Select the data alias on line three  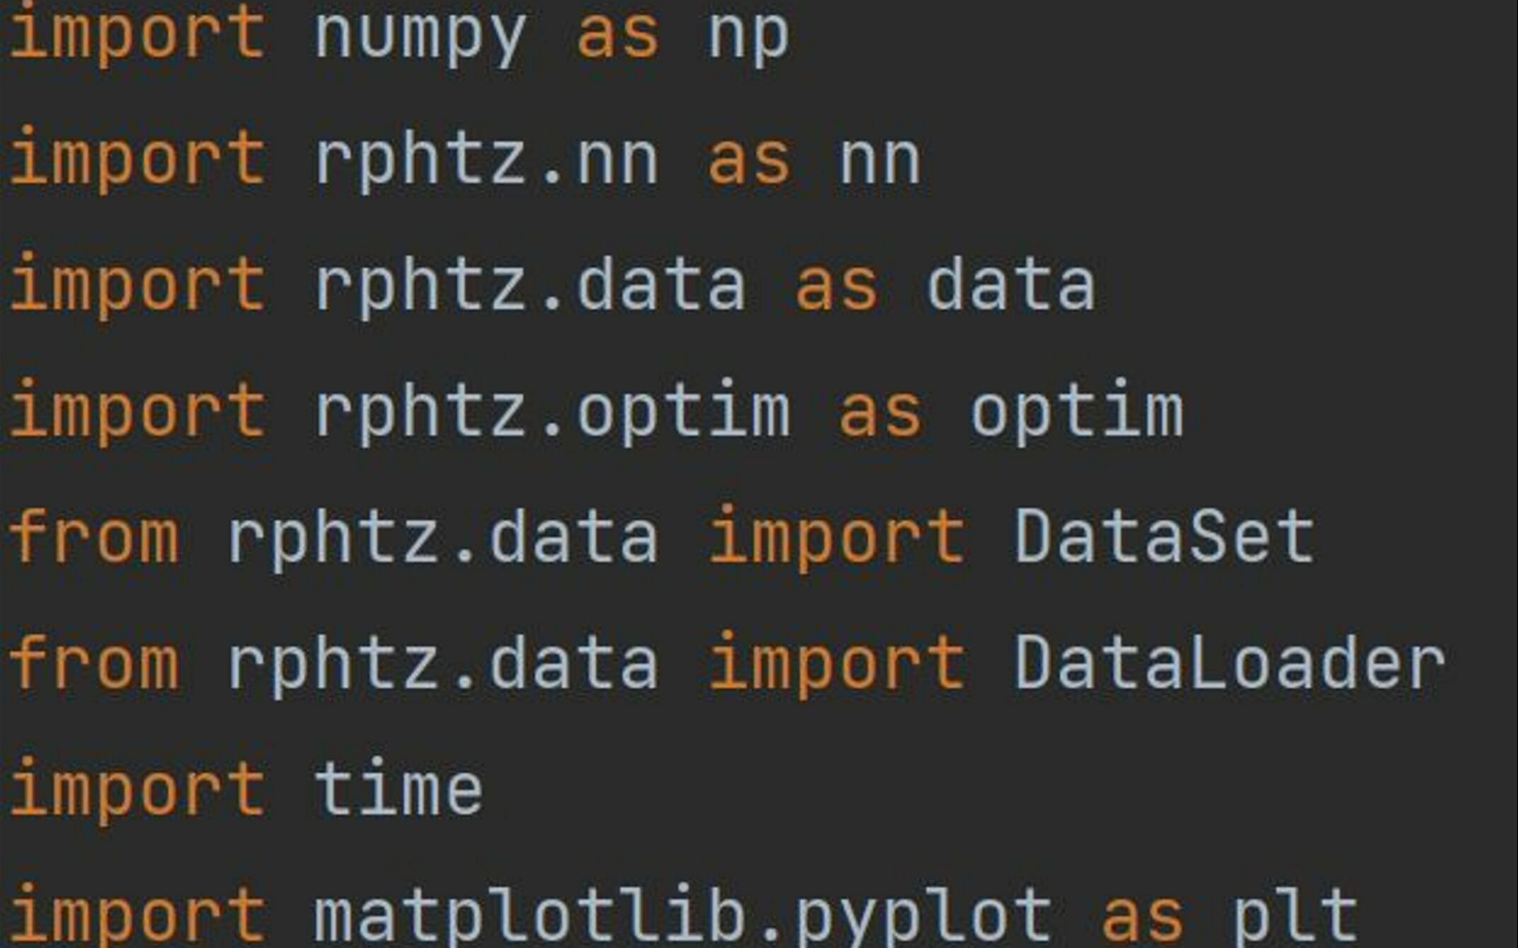(x=1011, y=285)
